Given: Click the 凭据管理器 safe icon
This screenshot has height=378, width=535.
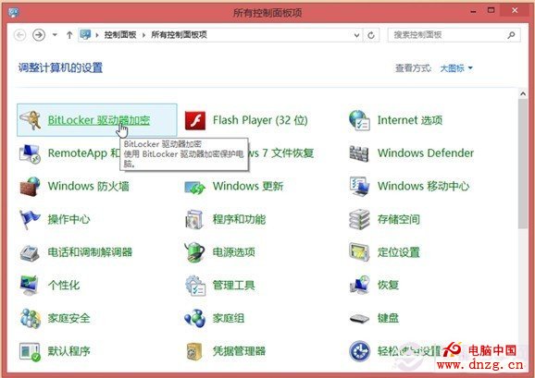Looking at the screenshot, I should pos(194,351).
